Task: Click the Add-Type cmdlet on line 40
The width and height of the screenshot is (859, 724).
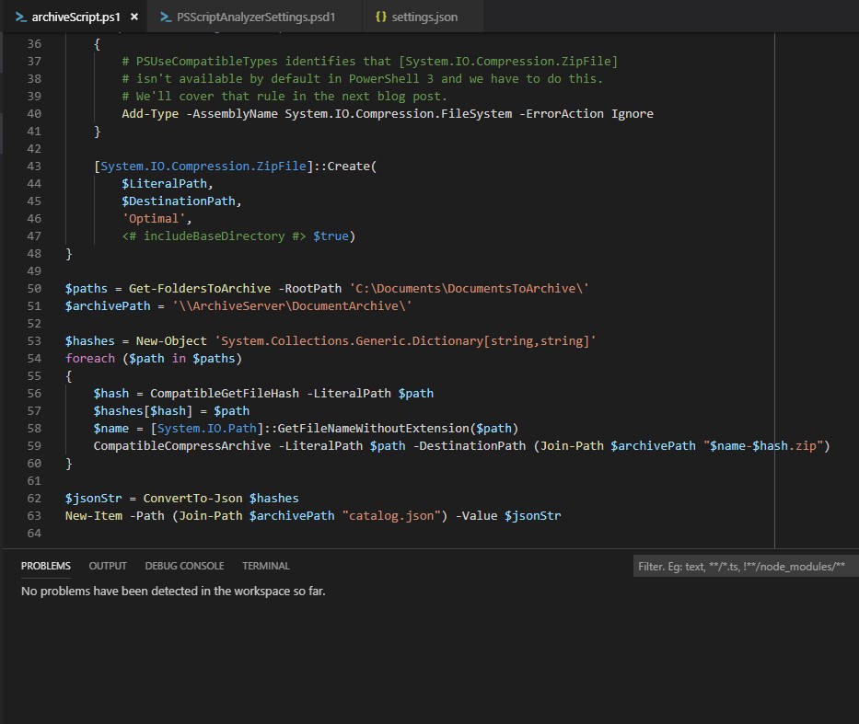Action: click(x=150, y=114)
